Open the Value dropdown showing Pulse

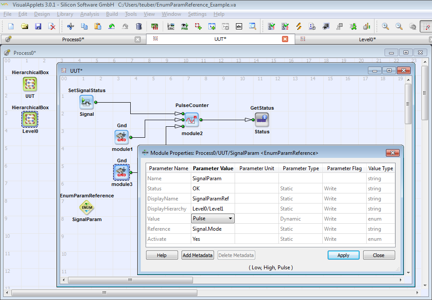coord(213,218)
